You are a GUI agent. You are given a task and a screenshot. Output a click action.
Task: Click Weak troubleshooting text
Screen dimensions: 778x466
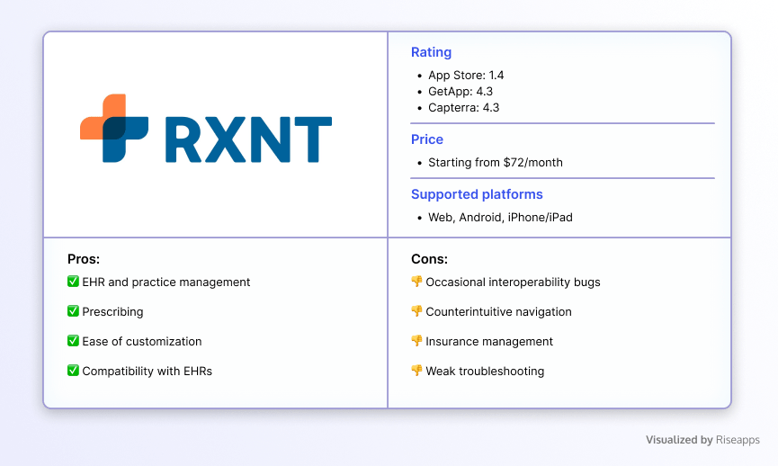[x=485, y=372]
